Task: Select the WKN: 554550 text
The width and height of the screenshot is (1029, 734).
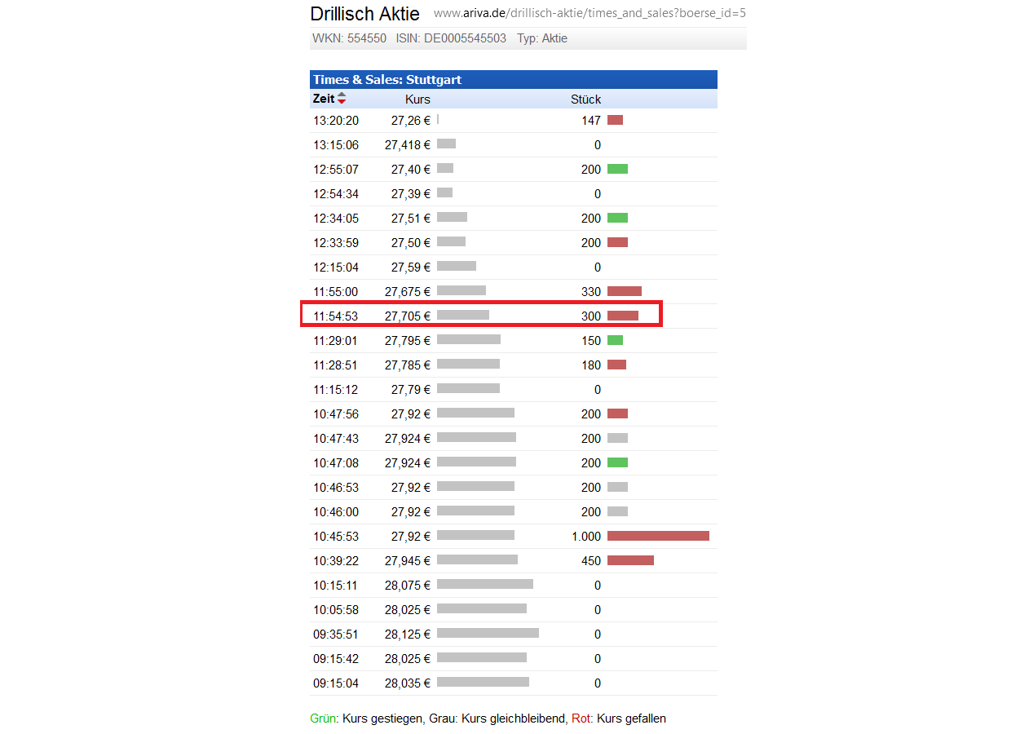Action: click(x=350, y=38)
